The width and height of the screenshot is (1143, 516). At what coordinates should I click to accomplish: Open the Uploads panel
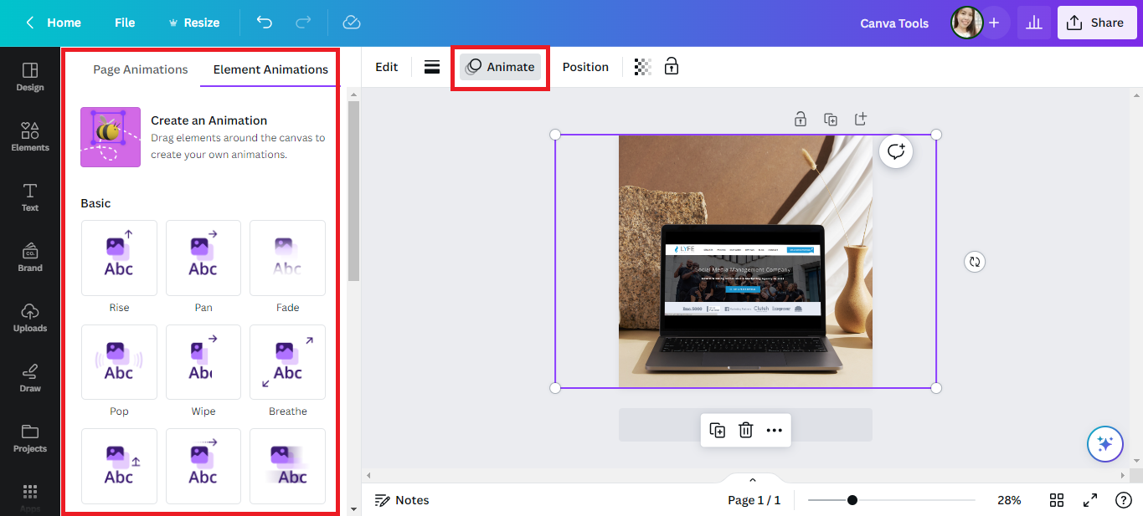tap(29, 318)
